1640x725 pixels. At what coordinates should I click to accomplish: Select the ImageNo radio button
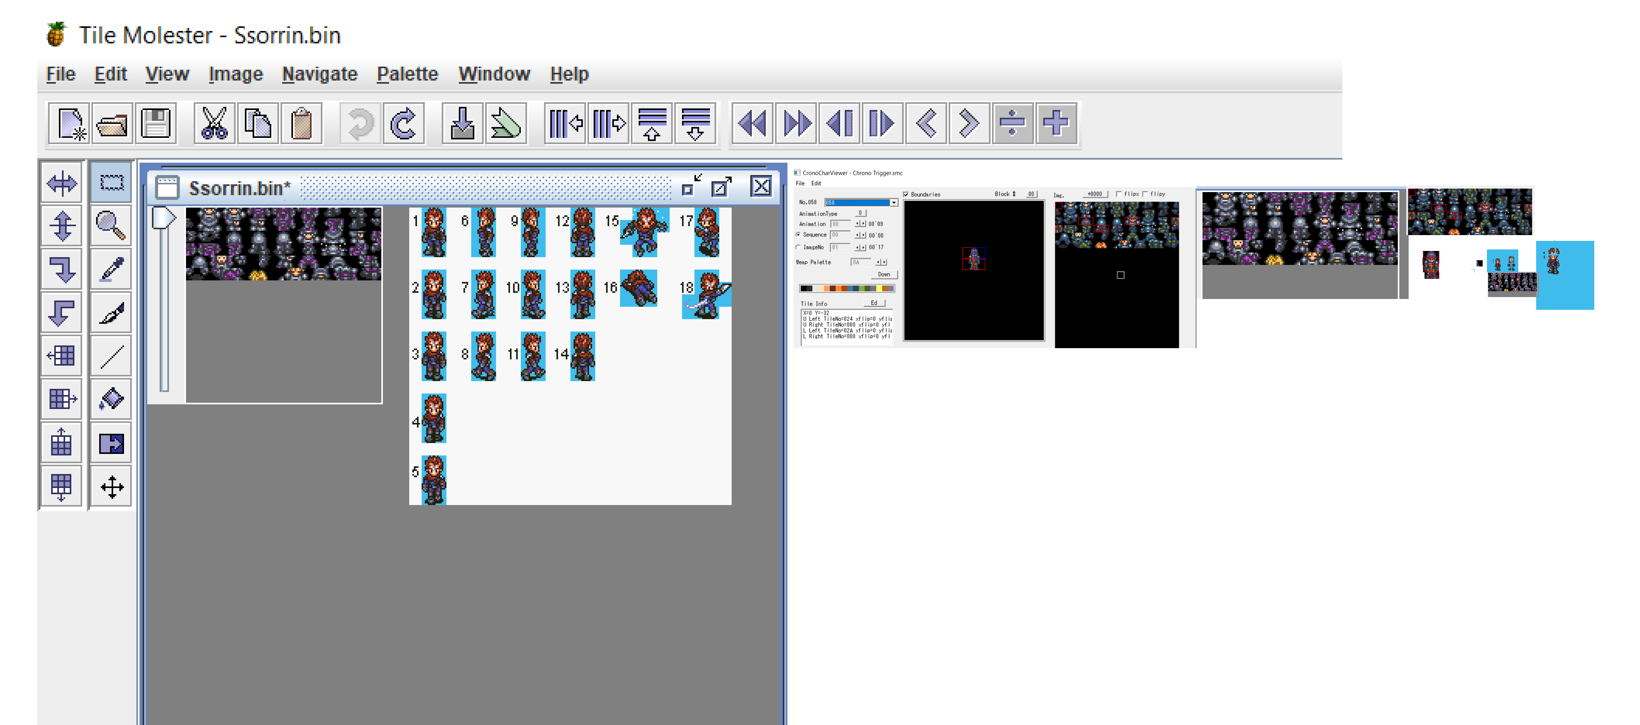coord(798,247)
